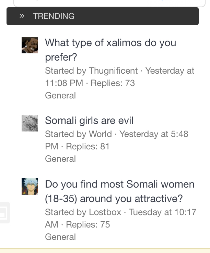Click 'Yesterday at 11:08 PM' timestamp
Screen dimensions: 210x253
pyautogui.click(x=120, y=77)
